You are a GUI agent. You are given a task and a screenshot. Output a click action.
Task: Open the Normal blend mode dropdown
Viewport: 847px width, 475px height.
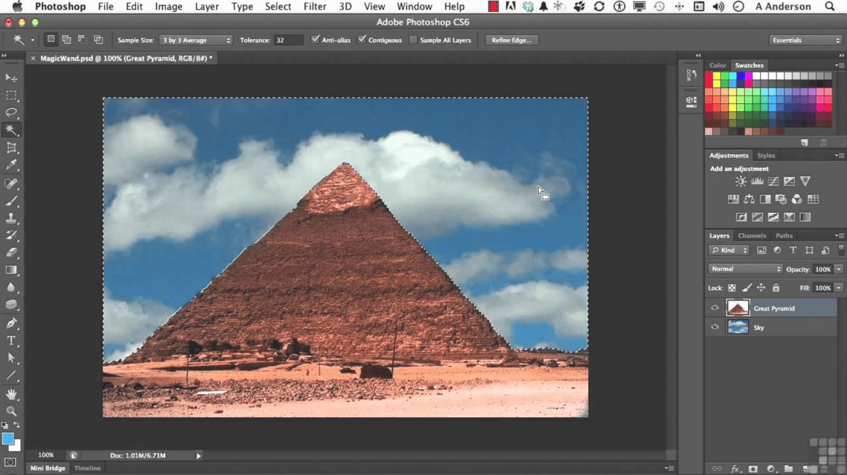click(745, 269)
